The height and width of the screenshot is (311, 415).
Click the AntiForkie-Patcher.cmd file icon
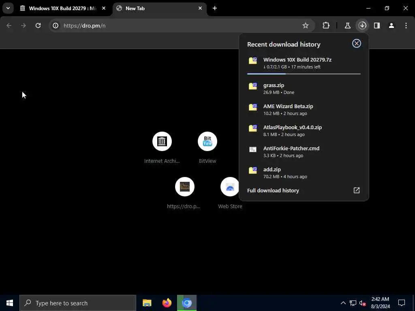tap(253, 150)
